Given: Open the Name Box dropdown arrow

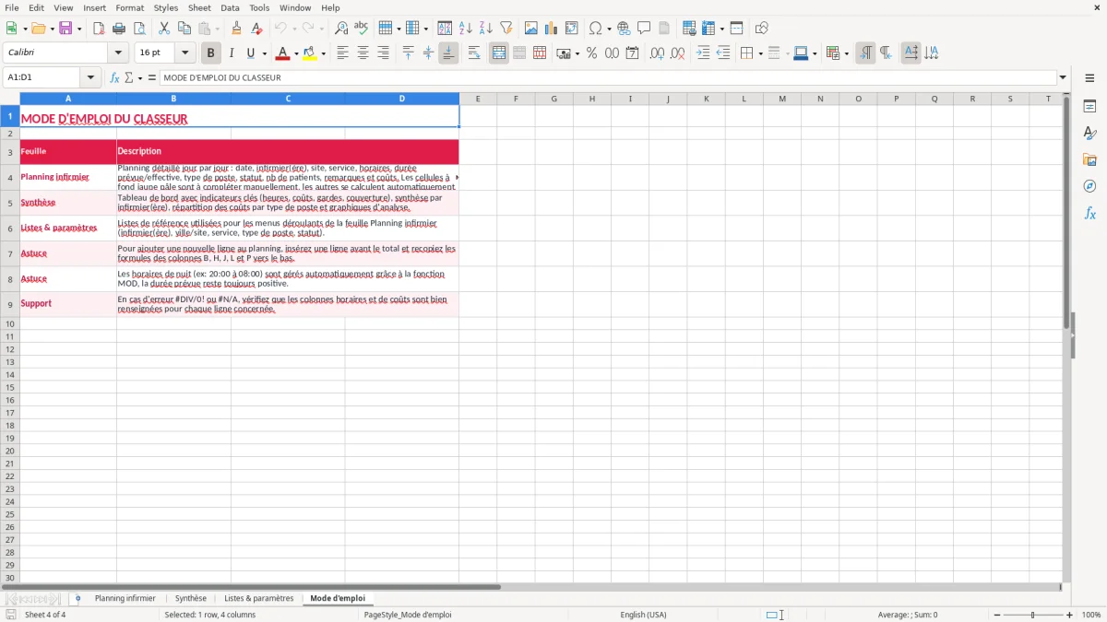Looking at the screenshot, I should (x=89, y=78).
